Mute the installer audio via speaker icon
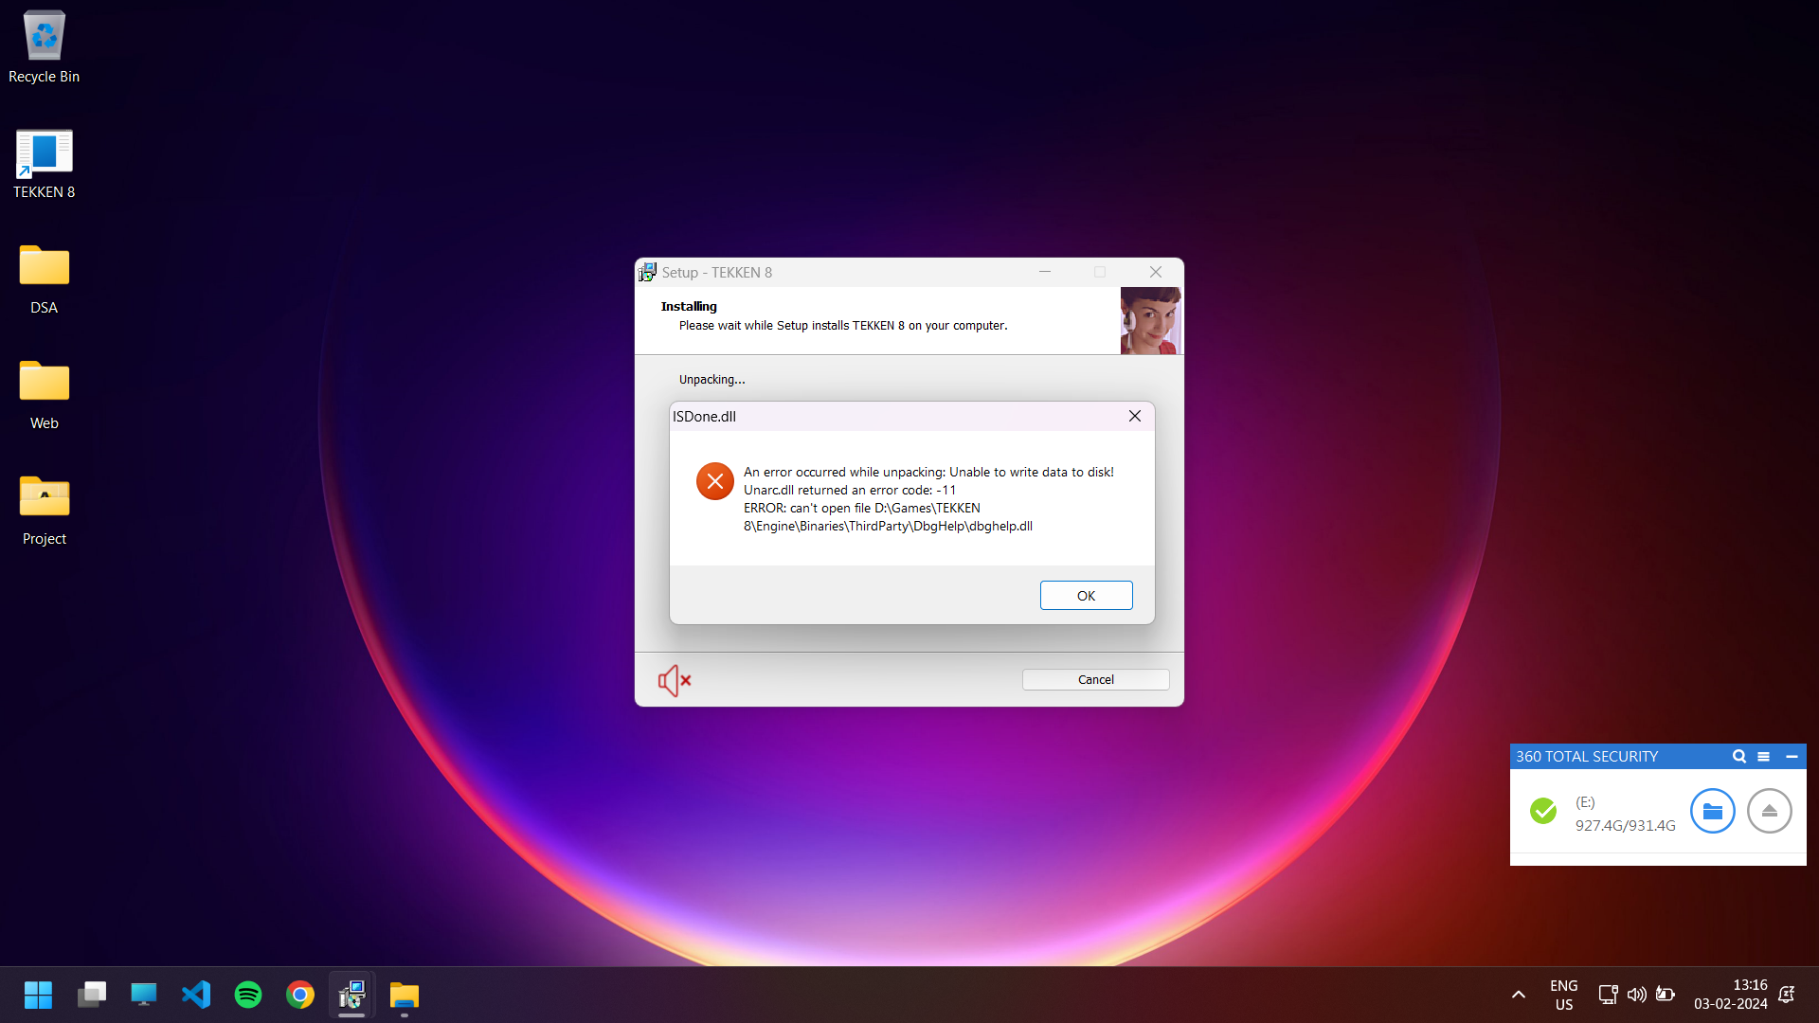1819x1023 pixels. coord(673,680)
